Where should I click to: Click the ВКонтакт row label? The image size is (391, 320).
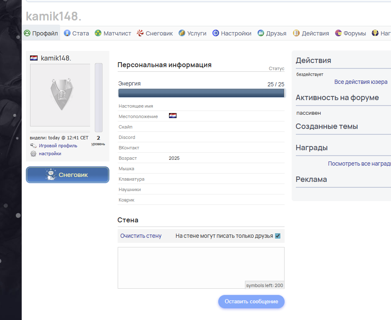coord(129,148)
